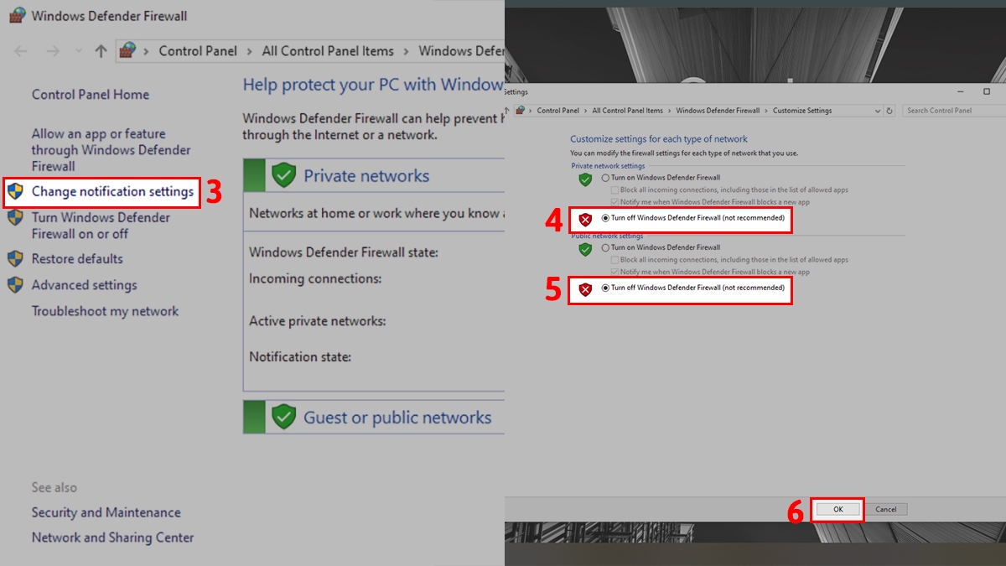Click 'Customize settings for each type of network' heading

659,139
